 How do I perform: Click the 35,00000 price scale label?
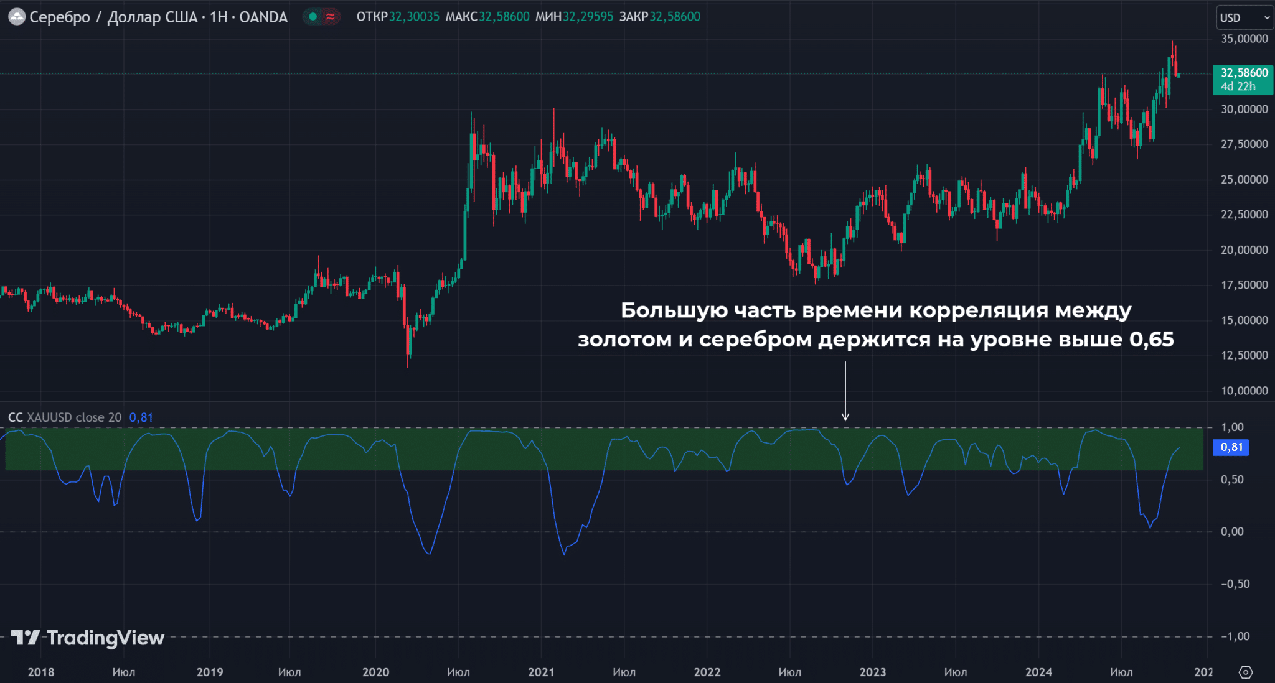pos(1244,39)
